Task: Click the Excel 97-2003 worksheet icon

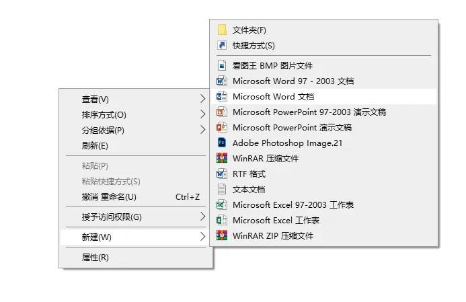Action: [x=221, y=205]
